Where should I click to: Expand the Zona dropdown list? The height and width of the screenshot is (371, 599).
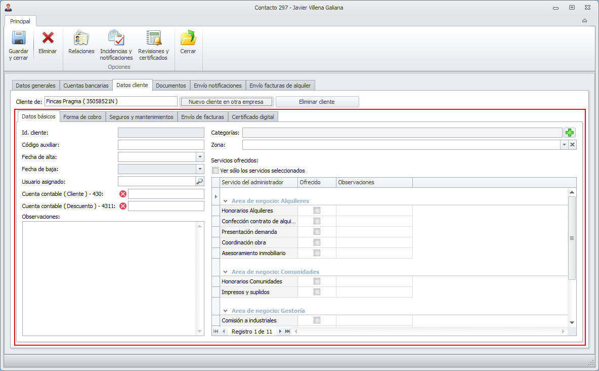point(564,145)
